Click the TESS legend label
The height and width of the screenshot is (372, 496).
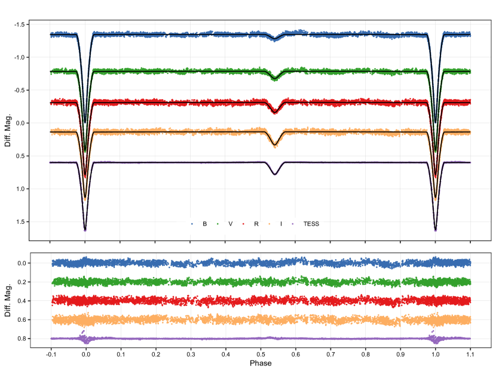[x=311, y=224]
